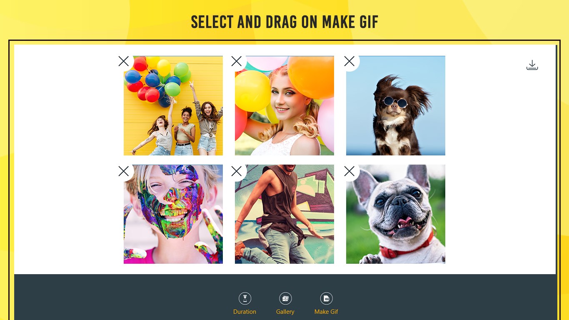Click the Select and Drag on Make GIF heading
Viewport: 569px width, 320px height.
(x=284, y=22)
